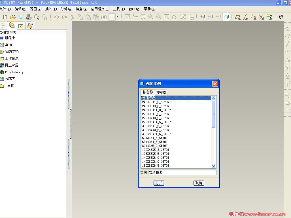Click the Save disk icon
Screen dimensions: 291x218
(21, 17)
